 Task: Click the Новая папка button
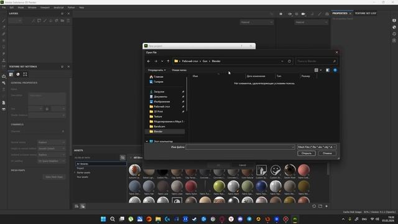179,70
